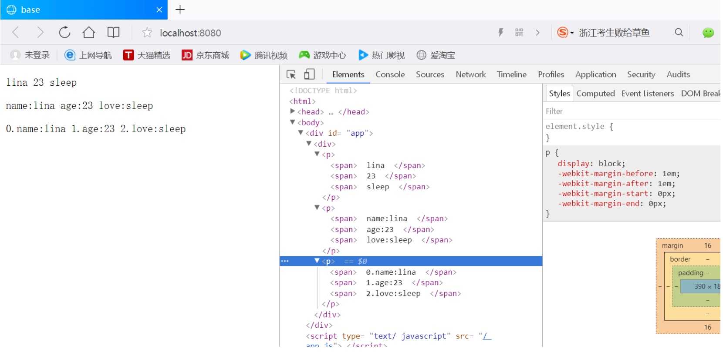The width and height of the screenshot is (723, 356).
Task: Select the span containing age:23
Action: pyautogui.click(x=382, y=229)
